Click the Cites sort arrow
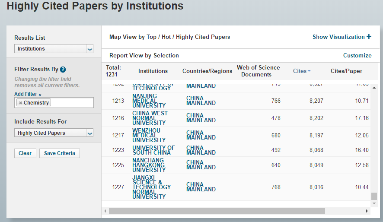The image size is (383, 222). coord(309,71)
